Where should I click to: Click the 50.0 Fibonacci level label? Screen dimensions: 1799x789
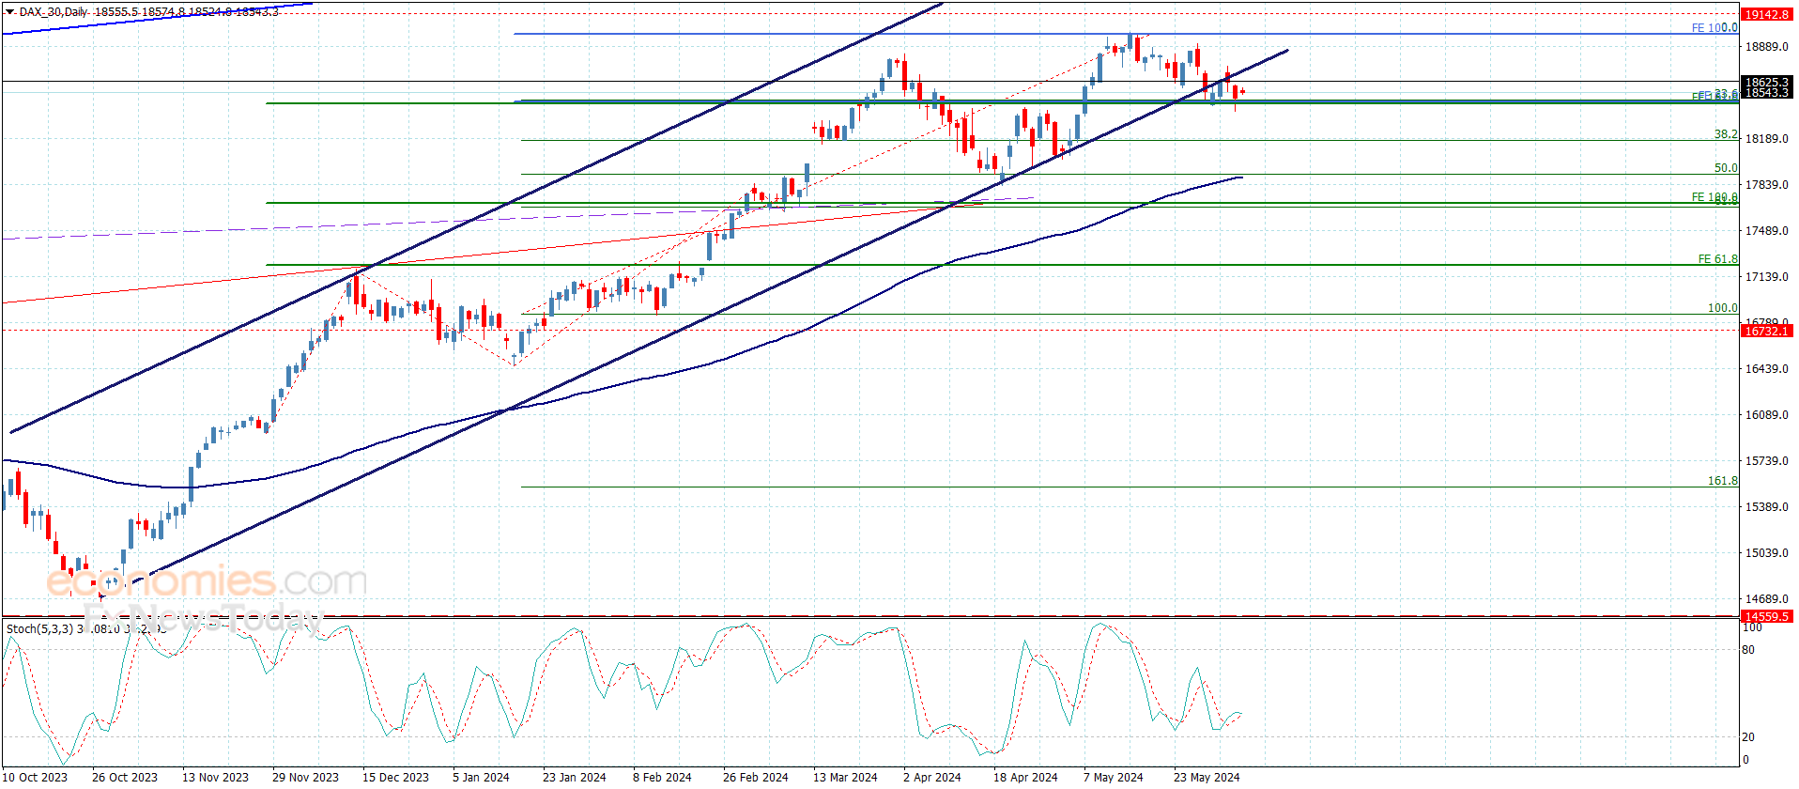point(1726,168)
